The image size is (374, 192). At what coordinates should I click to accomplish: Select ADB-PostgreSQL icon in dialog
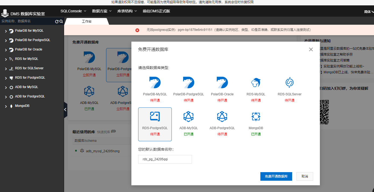(222, 116)
